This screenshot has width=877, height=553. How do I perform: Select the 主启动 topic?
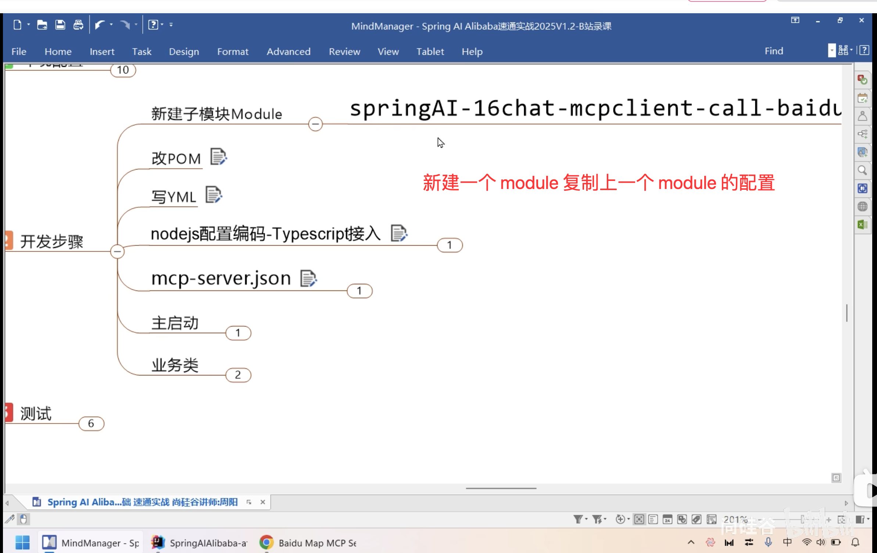175,323
